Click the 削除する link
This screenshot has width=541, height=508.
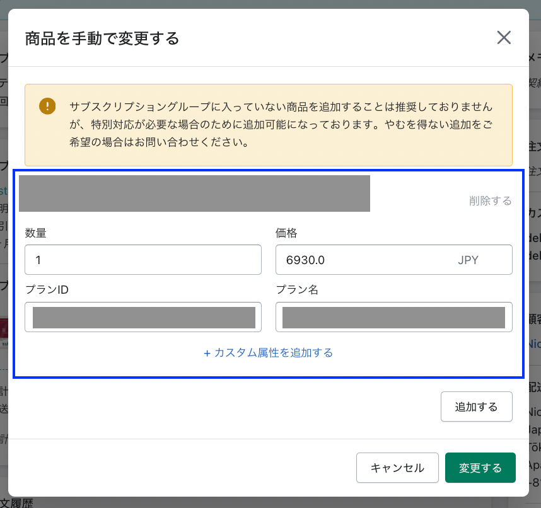tap(490, 201)
